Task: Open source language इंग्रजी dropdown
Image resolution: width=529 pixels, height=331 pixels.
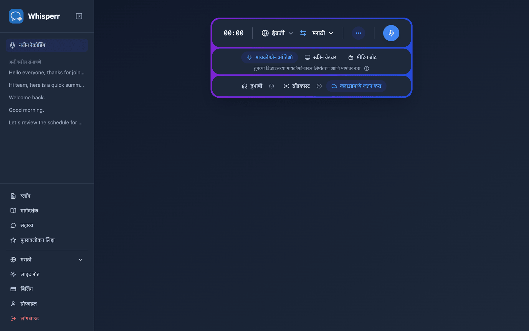Action: (x=277, y=33)
